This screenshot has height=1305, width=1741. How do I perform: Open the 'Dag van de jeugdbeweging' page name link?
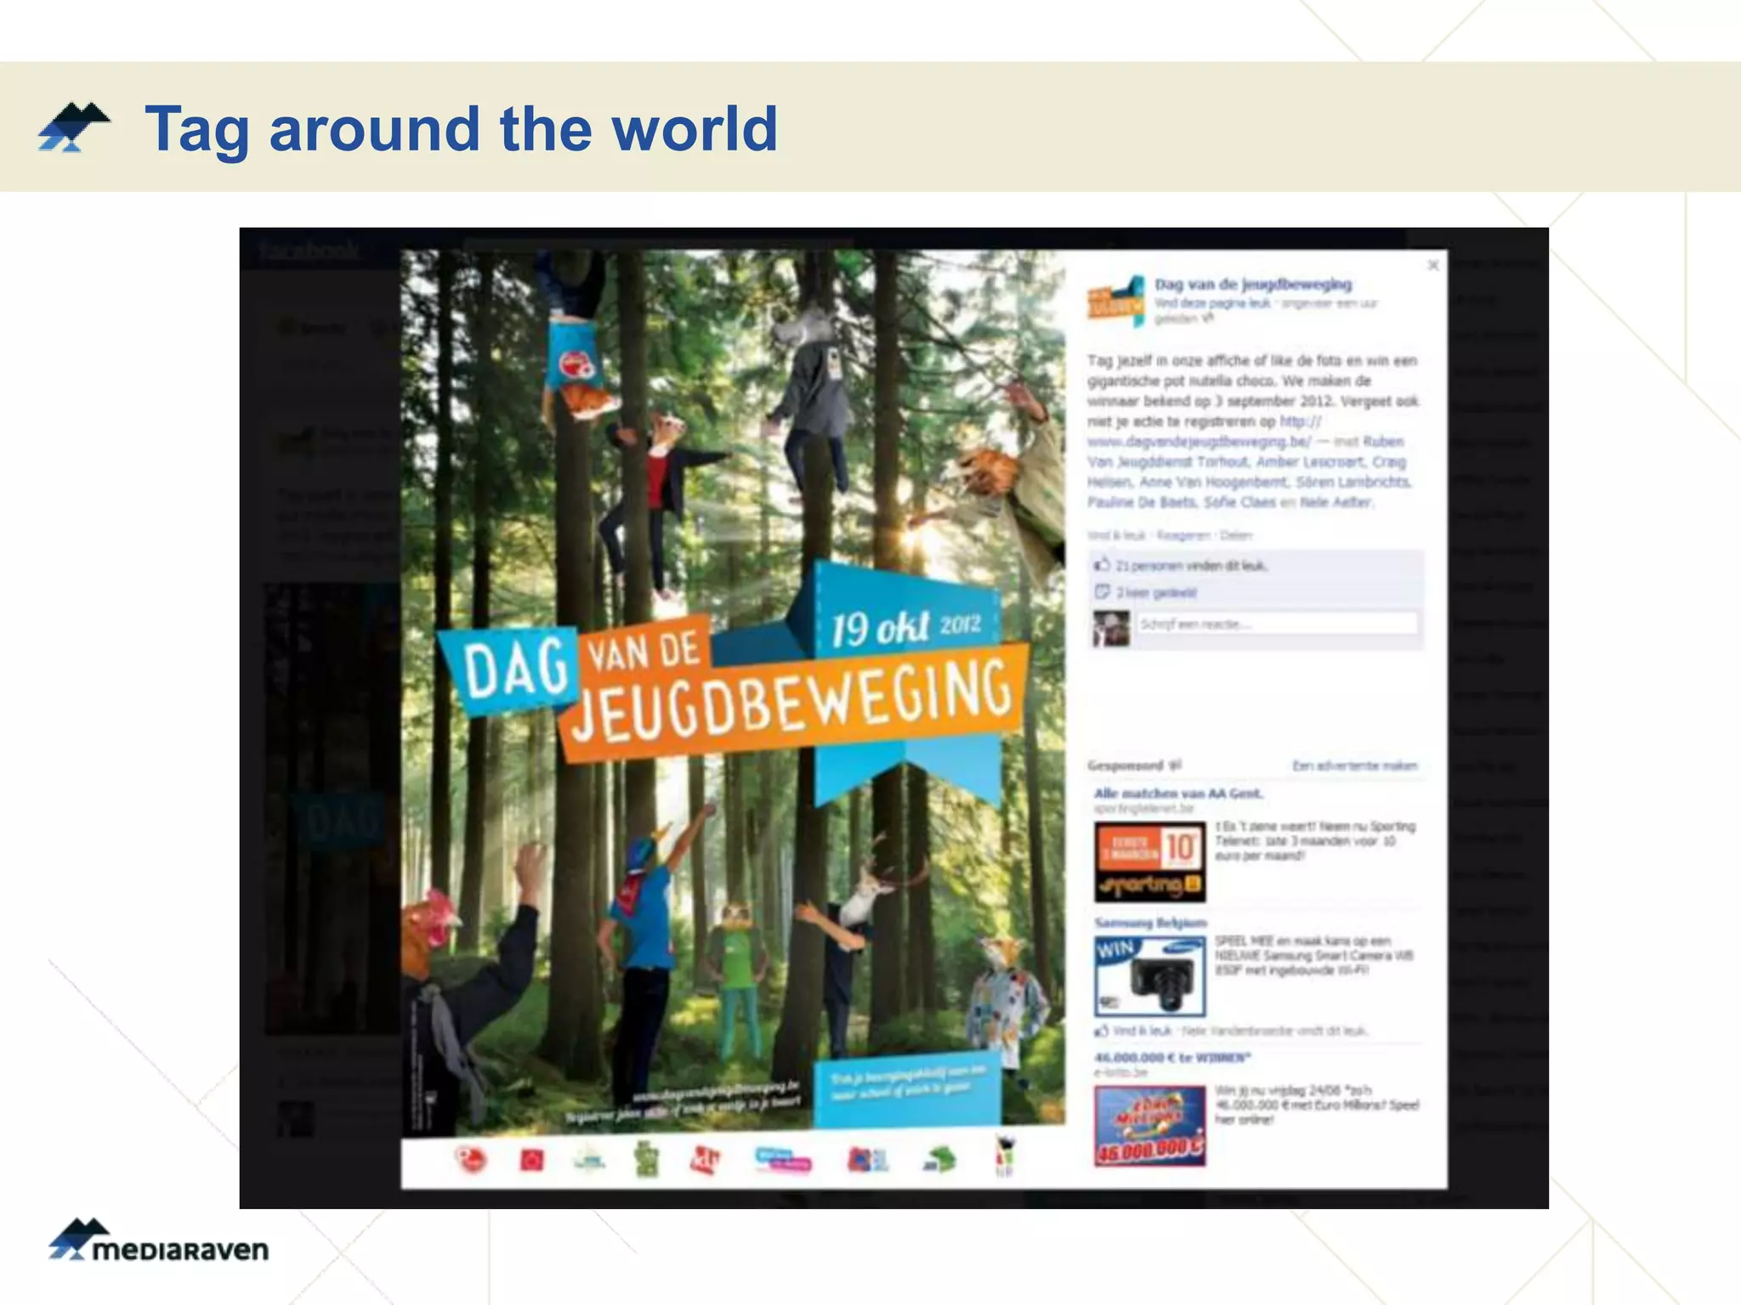[x=1253, y=284]
